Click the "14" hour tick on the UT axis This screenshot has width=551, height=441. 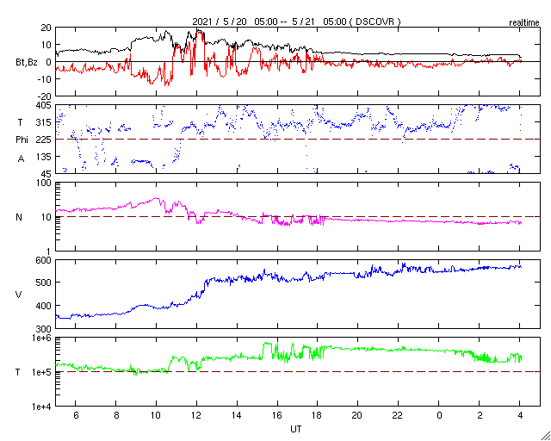238,415
